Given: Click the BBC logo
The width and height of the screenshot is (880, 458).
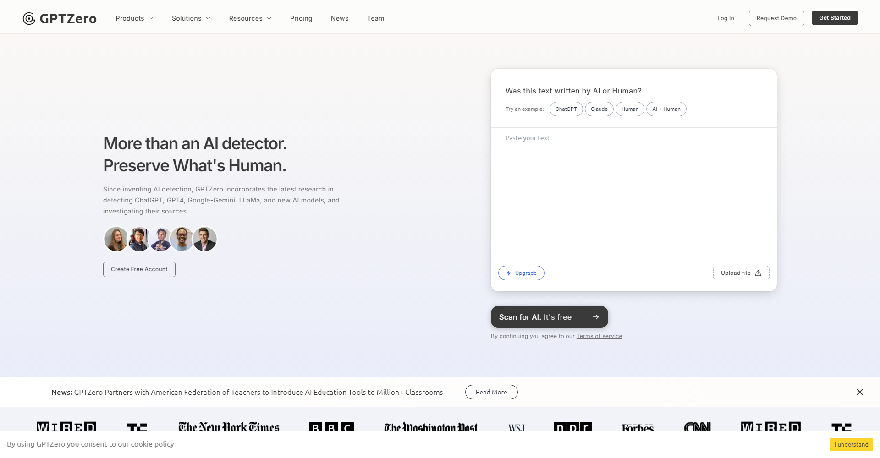Looking at the screenshot, I should click(x=331, y=427).
